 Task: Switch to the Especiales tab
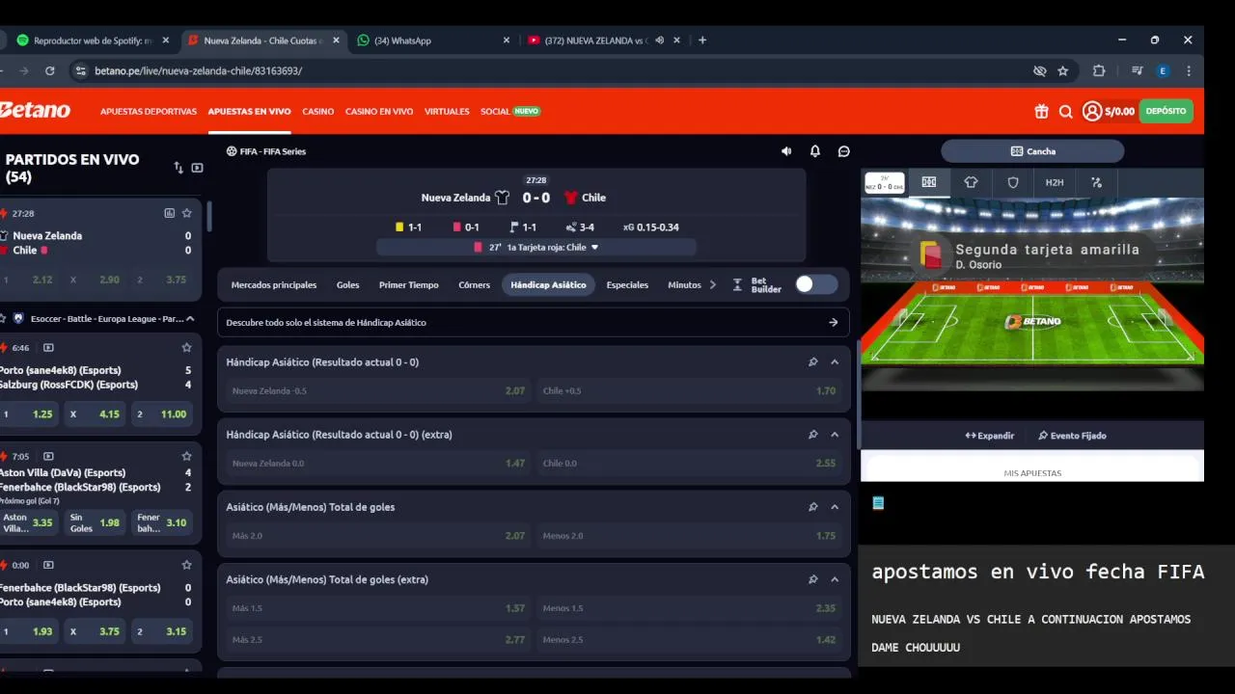pos(627,285)
